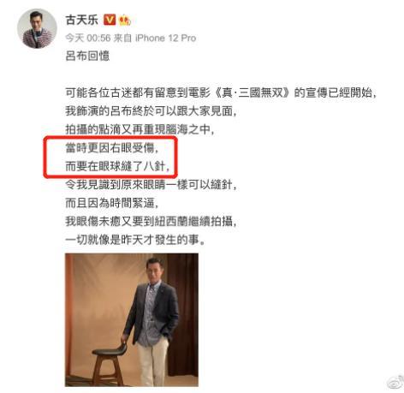Viewport: 404px width, 393px height.
Task: Click the wooden stool in attached photo
Action: (x=108, y=364)
